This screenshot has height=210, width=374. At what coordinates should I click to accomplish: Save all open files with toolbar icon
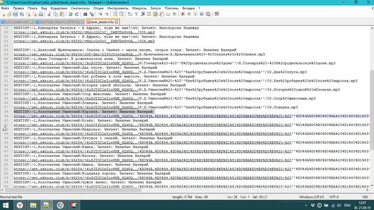coord(22,14)
